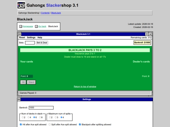Open the Settings menu in BlackJack
The height and width of the screenshot is (127, 170).
pos(31,38)
